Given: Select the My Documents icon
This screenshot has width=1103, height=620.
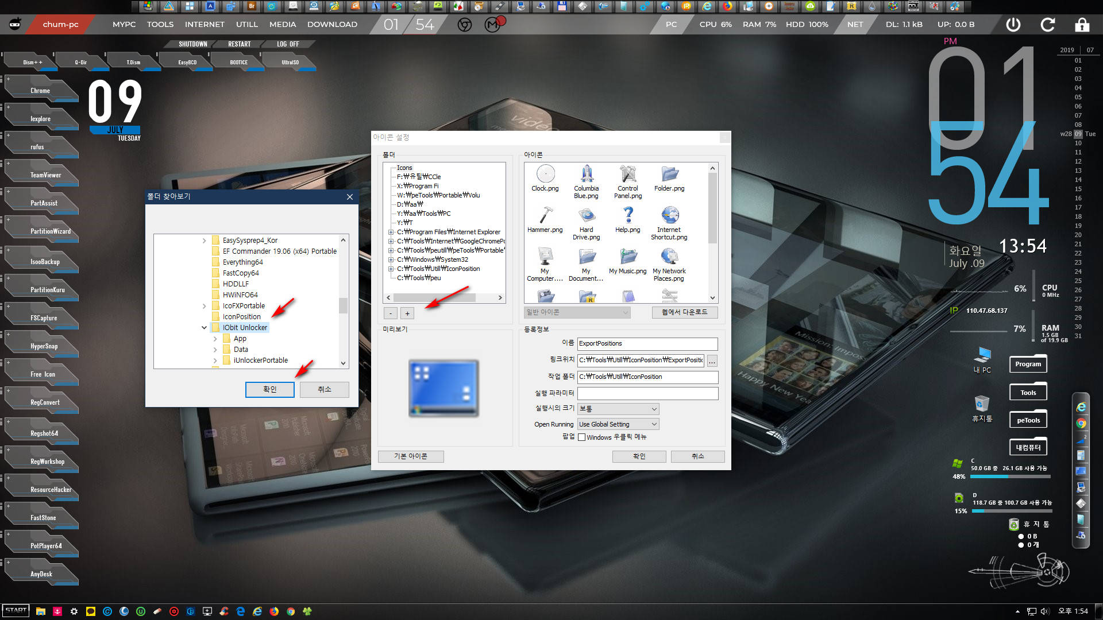Looking at the screenshot, I should click(586, 264).
